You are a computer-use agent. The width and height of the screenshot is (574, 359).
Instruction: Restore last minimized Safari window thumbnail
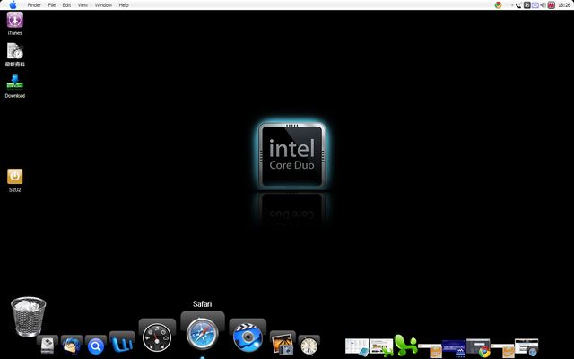tap(526, 347)
